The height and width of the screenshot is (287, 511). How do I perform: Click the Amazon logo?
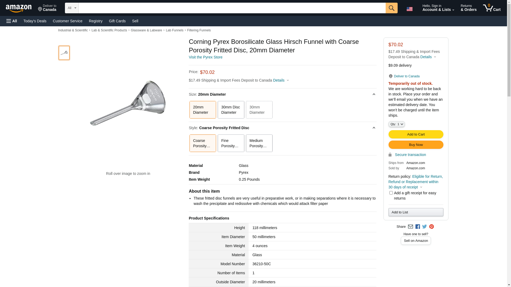(x=19, y=8)
